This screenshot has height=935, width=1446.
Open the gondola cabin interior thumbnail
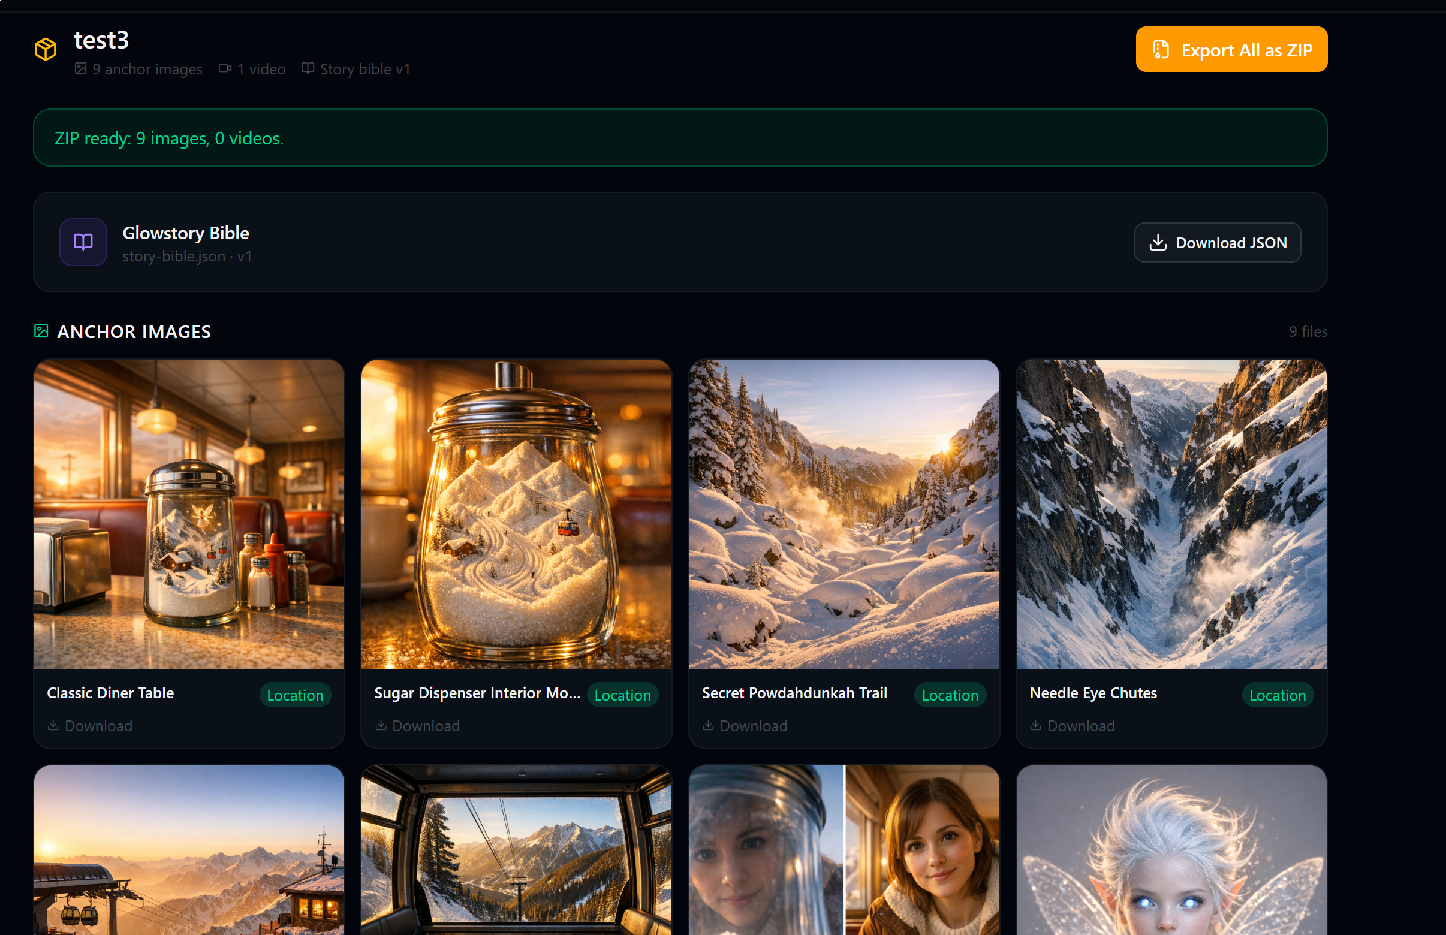click(516, 850)
